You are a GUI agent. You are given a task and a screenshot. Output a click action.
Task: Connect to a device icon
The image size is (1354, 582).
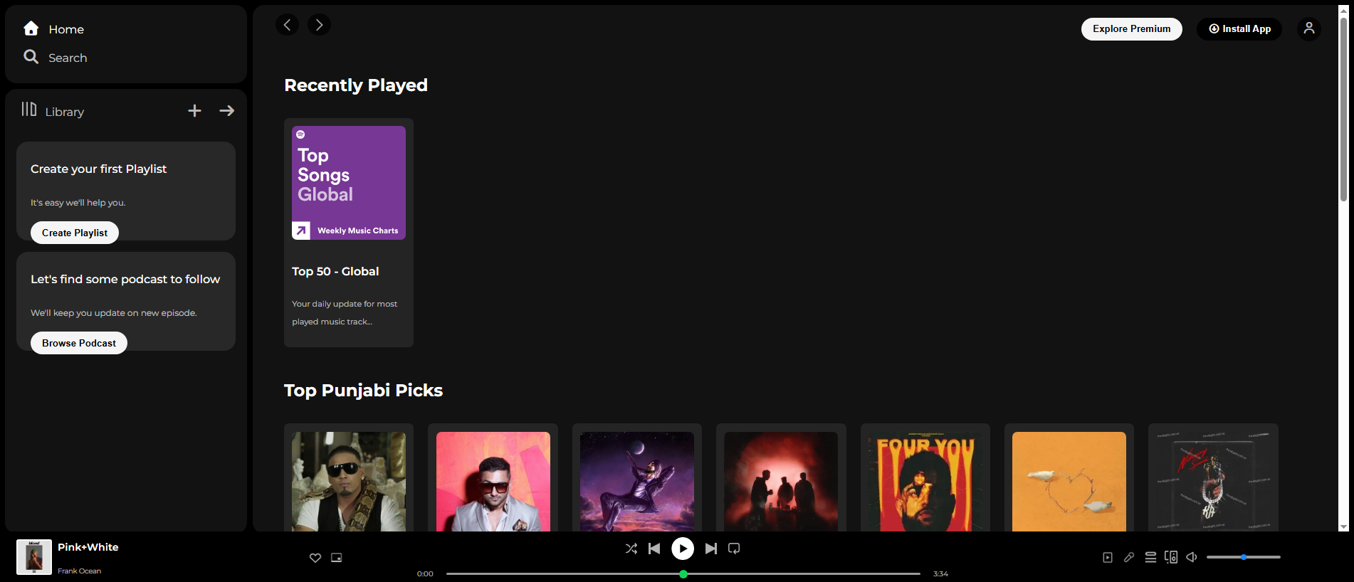(1171, 557)
